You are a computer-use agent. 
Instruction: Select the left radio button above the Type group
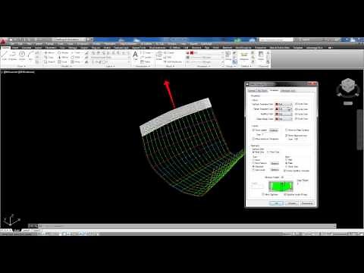click(253, 152)
